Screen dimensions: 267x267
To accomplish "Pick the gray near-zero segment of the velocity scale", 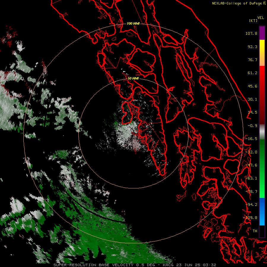I will click(x=262, y=132).
